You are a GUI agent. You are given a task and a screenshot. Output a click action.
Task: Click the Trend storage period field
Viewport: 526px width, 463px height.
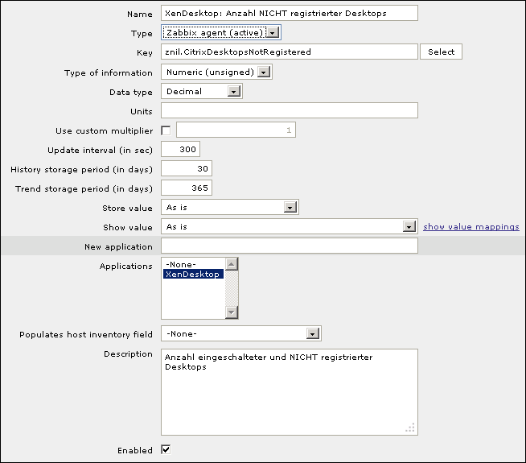tap(186, 188)
